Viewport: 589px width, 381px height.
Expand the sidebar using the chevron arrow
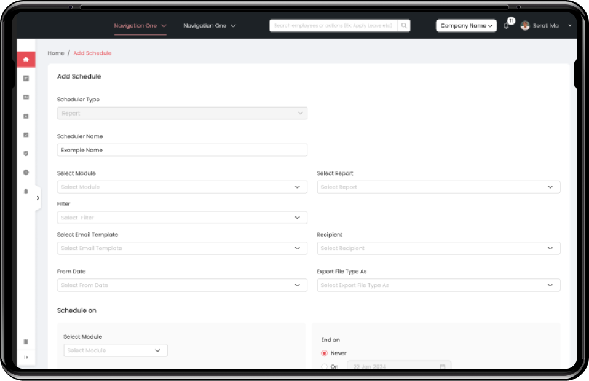tap(38, 198)
